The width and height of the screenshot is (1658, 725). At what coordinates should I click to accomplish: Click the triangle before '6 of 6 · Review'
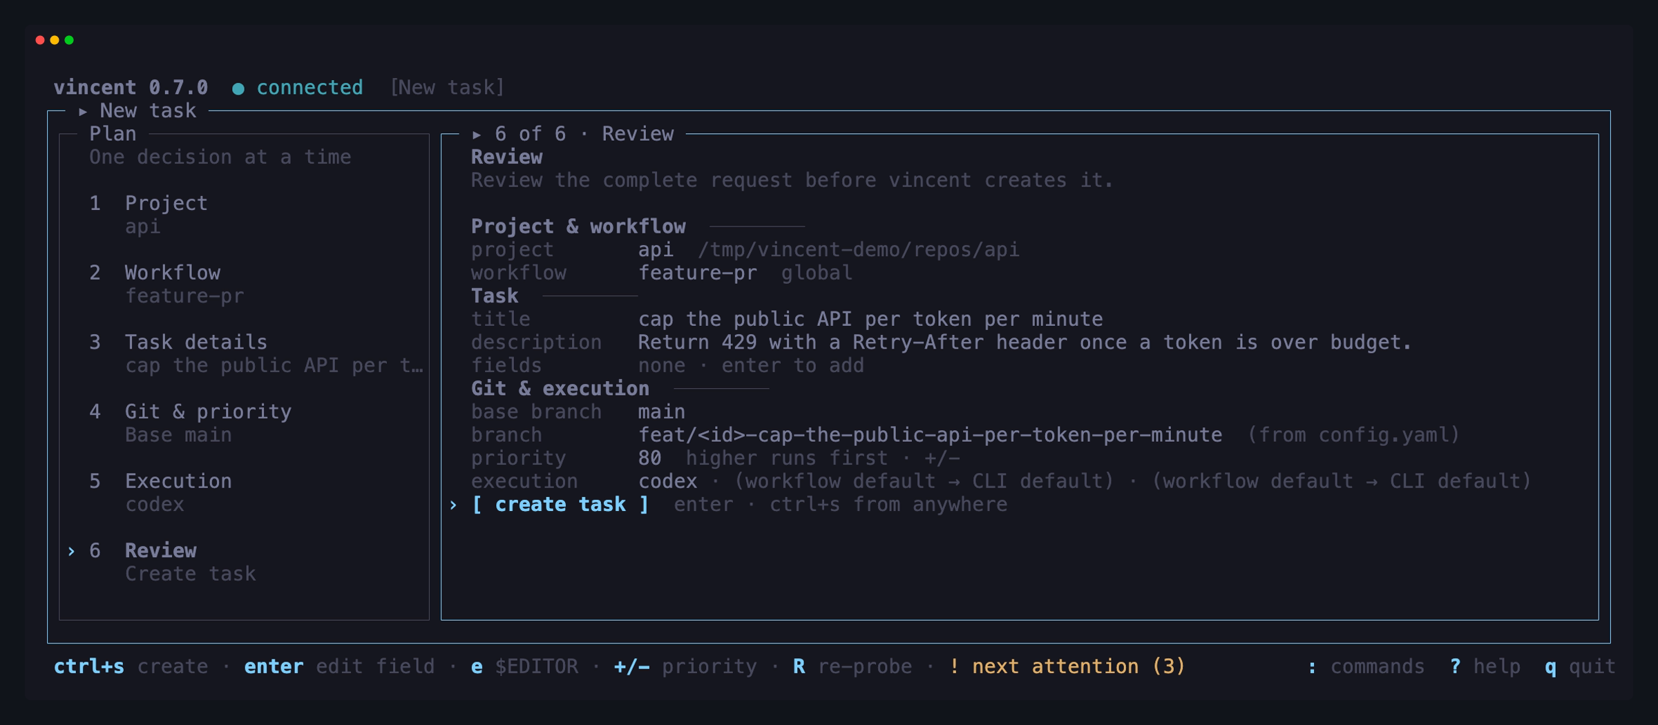[477, 135]
